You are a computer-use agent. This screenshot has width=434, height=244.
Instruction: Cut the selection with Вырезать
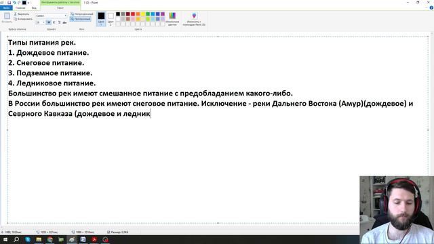click(x=22, y=14)
